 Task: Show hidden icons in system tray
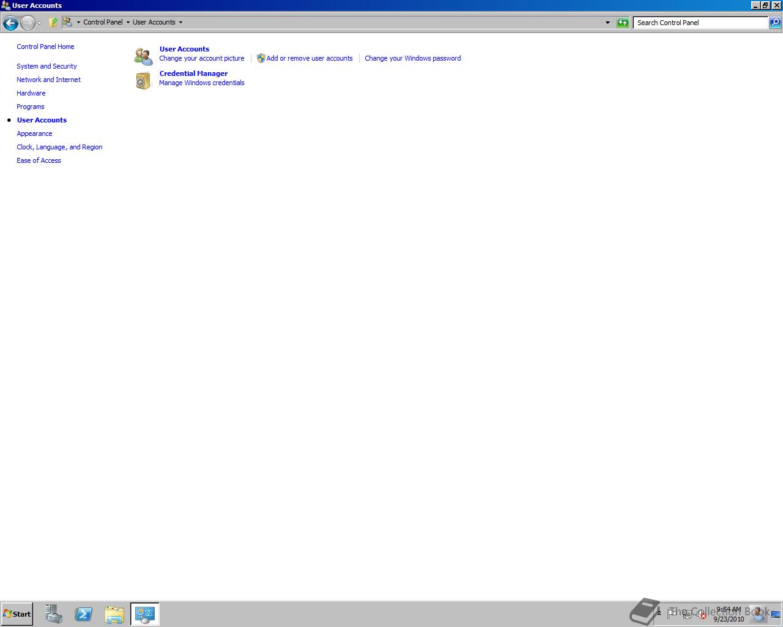(x=659, y=613)
